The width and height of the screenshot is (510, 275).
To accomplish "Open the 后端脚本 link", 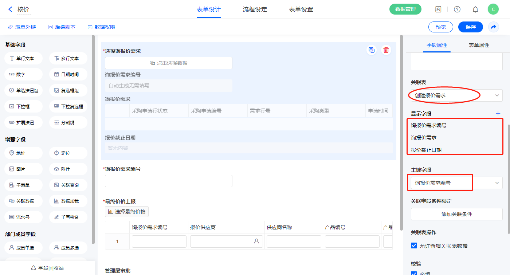I will [x=62, y=27].
